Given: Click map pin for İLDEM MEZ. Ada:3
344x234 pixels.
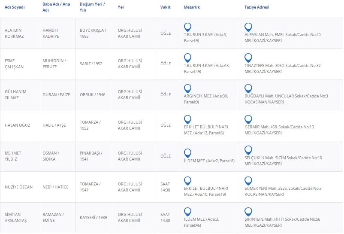Looking at the screenshot, I should (187, 211).
